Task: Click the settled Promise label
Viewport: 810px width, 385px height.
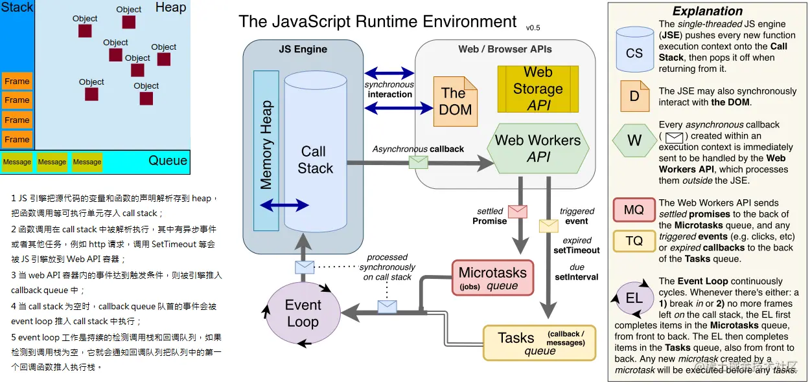Action: 490,216
